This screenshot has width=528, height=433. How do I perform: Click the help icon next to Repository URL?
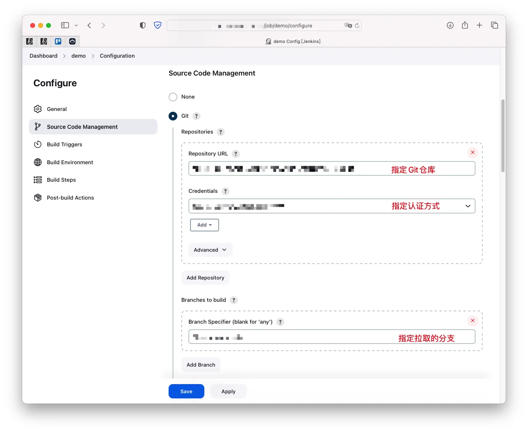[236, 154]
